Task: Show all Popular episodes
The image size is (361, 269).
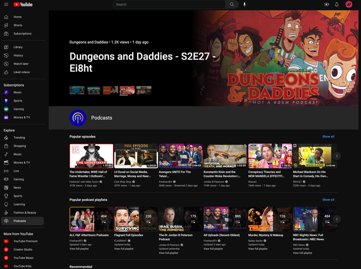Action: (328, 136)
